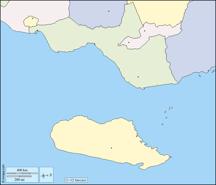Click the Mercator projection circle-to-square icon

click(x=70, y=180)
